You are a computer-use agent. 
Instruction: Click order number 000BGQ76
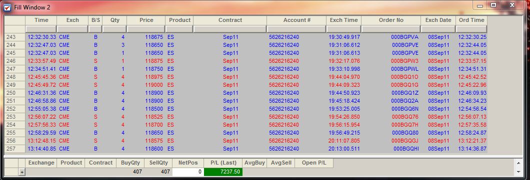coord(405,117)
